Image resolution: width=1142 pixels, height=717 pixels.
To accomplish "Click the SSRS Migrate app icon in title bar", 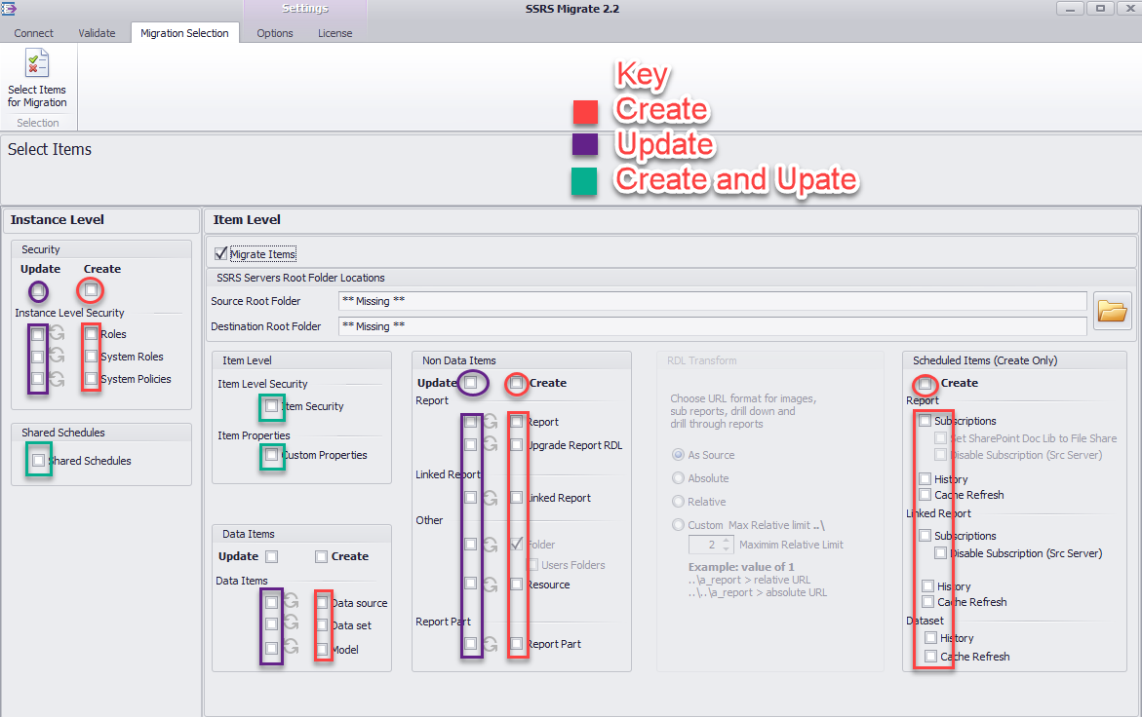I will click(x=8, y=9).
